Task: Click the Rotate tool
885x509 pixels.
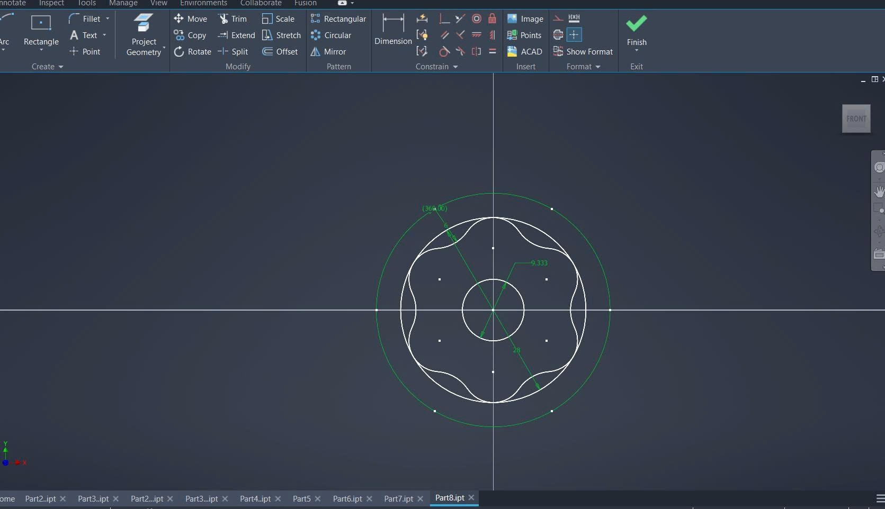Action: [192, 52]
